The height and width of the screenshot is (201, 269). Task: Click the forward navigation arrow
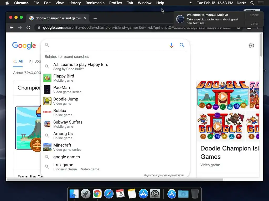(20, 27)
